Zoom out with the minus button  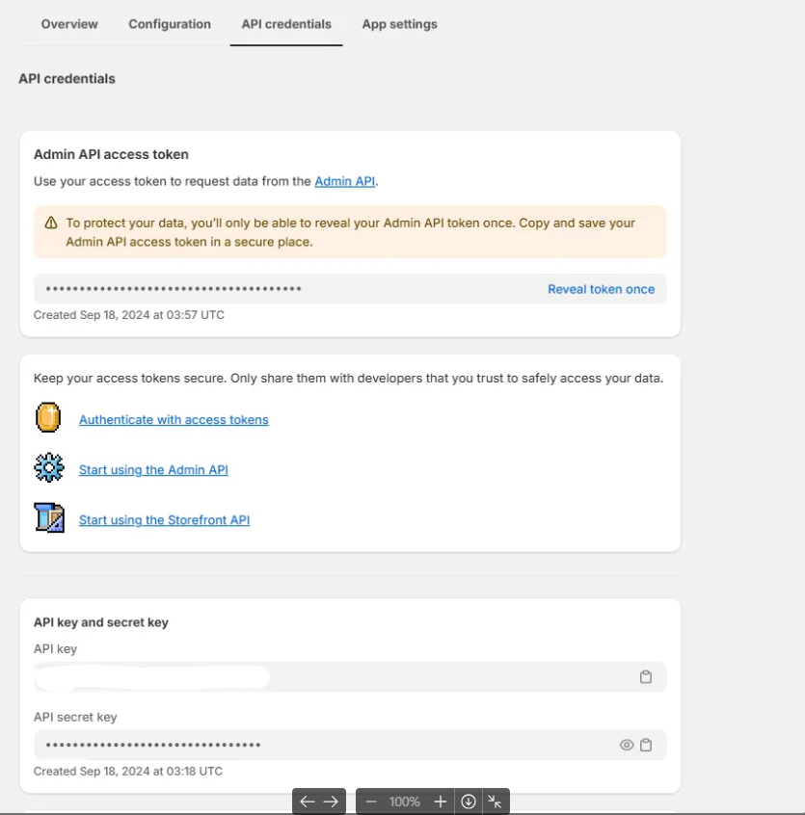371,802
